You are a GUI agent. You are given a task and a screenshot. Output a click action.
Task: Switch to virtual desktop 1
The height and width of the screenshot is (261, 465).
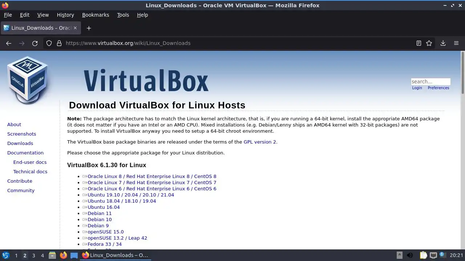16,256
